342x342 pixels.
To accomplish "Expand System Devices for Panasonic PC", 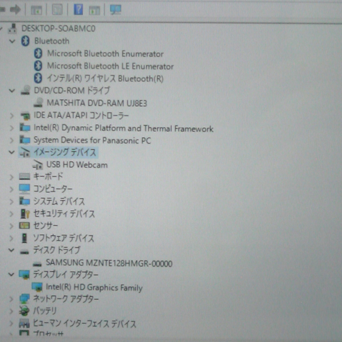I will tap(12, 140).
